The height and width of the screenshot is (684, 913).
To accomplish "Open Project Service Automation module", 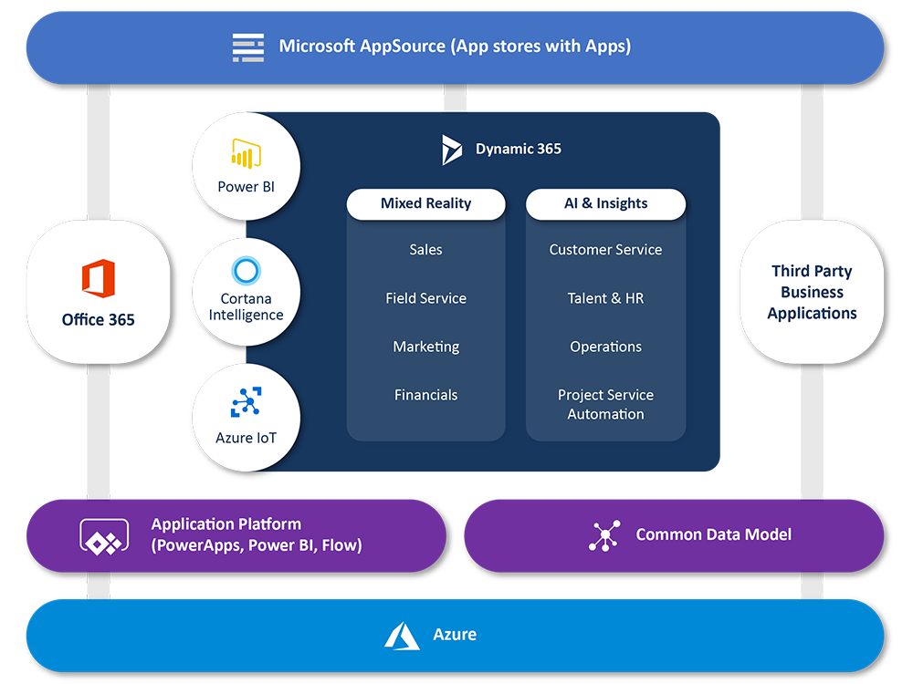I will pos(605,404).
